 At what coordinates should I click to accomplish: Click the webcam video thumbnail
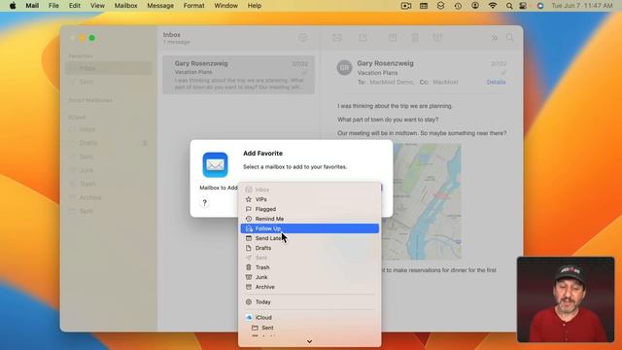point(566,299)
